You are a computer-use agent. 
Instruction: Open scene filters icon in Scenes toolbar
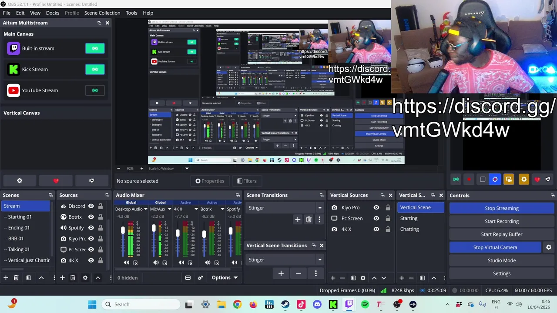pos(29,278)
